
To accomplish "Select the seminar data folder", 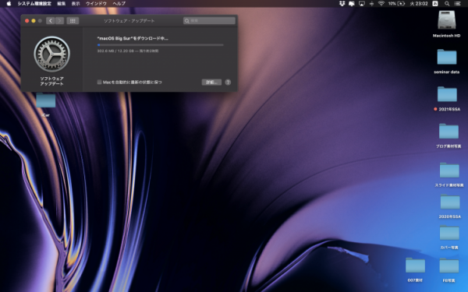I will (x=446, y=57).
